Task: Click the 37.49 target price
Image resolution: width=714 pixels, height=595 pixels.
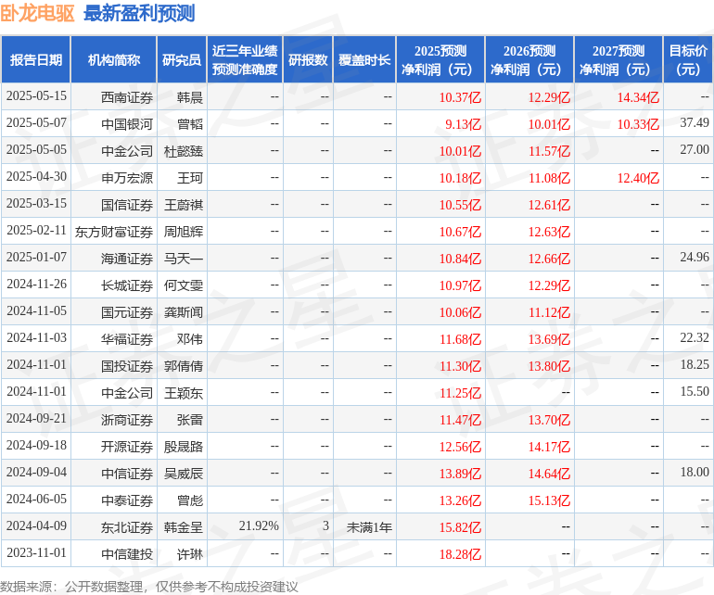Action: point(695,122)
